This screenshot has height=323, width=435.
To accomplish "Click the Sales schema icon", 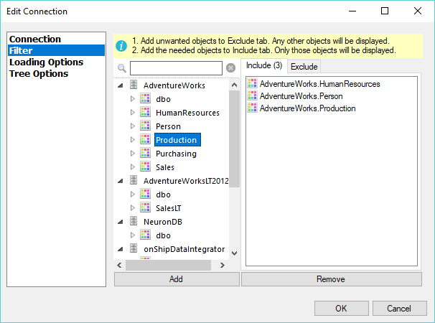I will (x=146, y=167).
